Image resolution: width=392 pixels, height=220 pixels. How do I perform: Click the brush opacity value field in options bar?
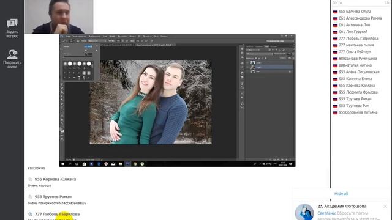pyautogui.click(x=118, y=41)
